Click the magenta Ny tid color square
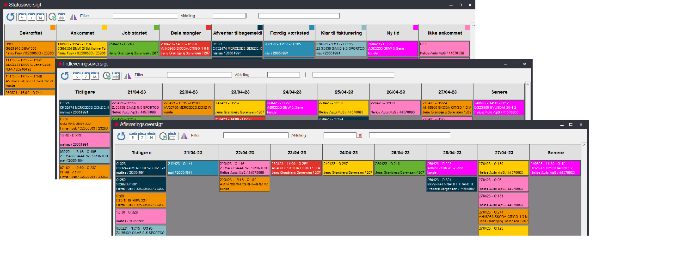This screenshot has width=682, height=273. click(416, 28)
